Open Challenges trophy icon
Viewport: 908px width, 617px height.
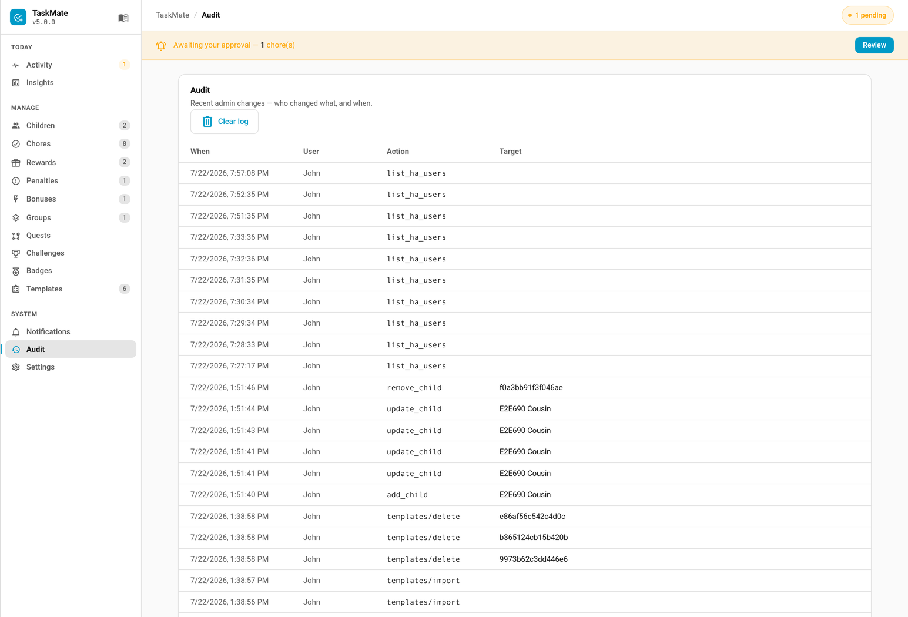coord(16,253)
